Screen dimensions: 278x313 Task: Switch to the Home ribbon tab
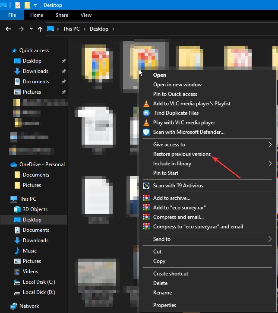pos(37,15)
